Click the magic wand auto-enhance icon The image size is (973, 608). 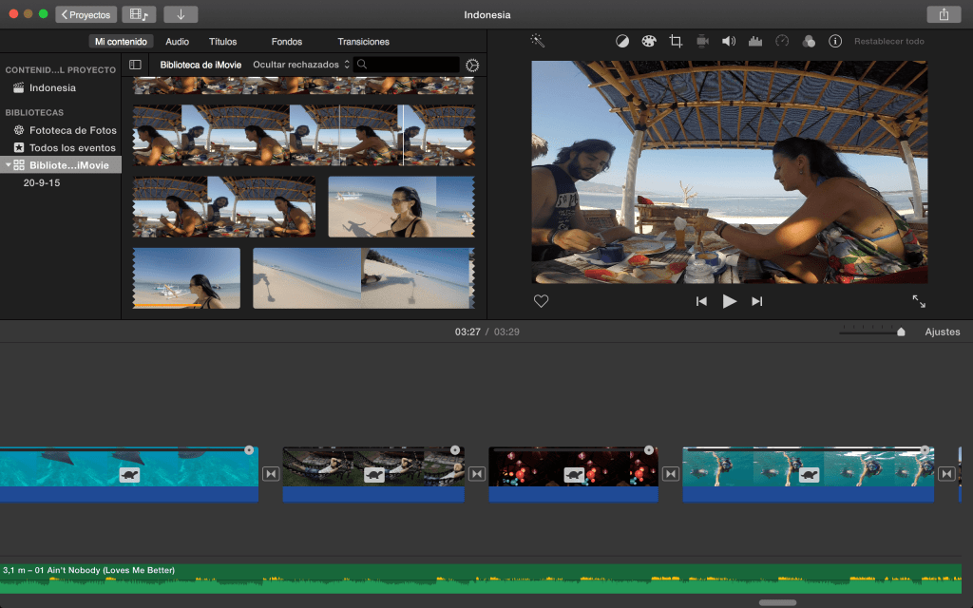point(538,41)
